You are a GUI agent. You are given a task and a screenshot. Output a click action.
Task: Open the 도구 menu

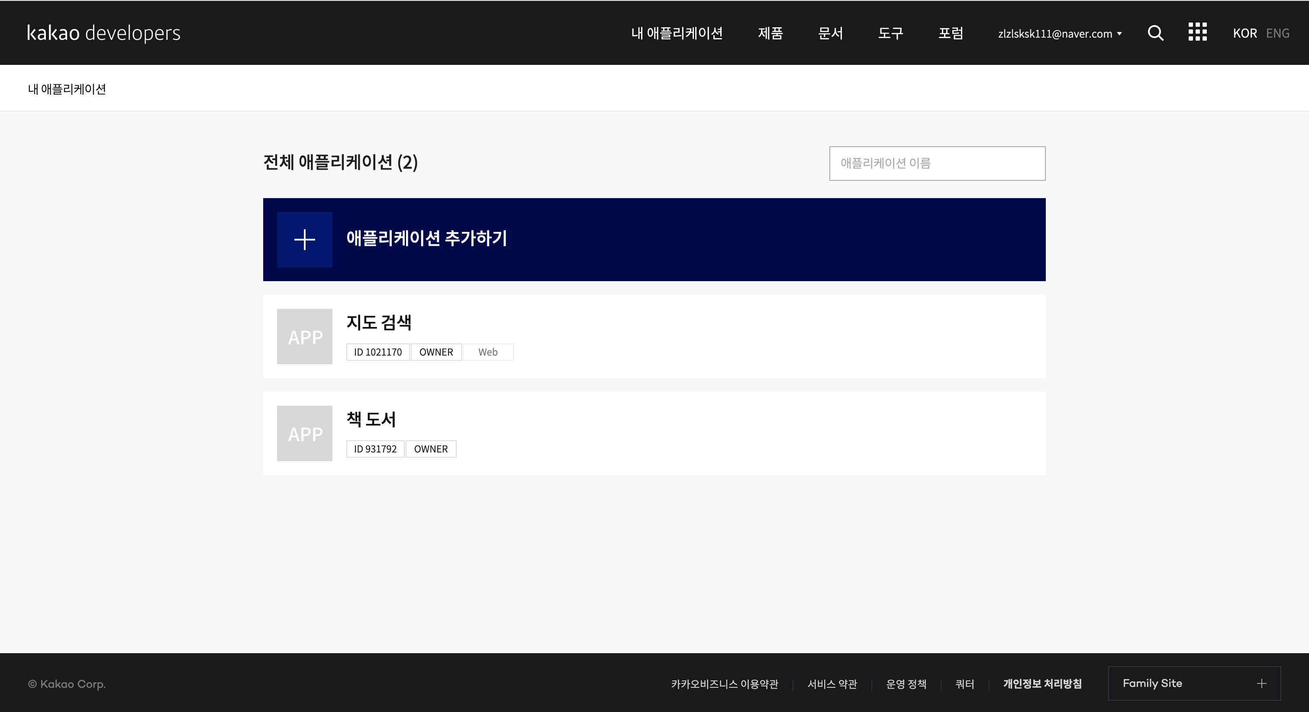890,33
